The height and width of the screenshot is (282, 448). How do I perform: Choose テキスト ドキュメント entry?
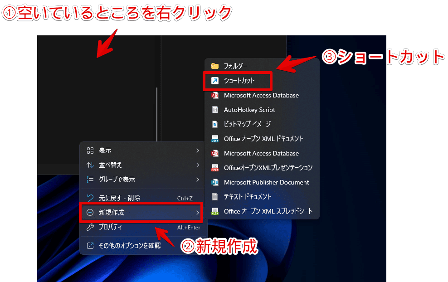(262, 197)
